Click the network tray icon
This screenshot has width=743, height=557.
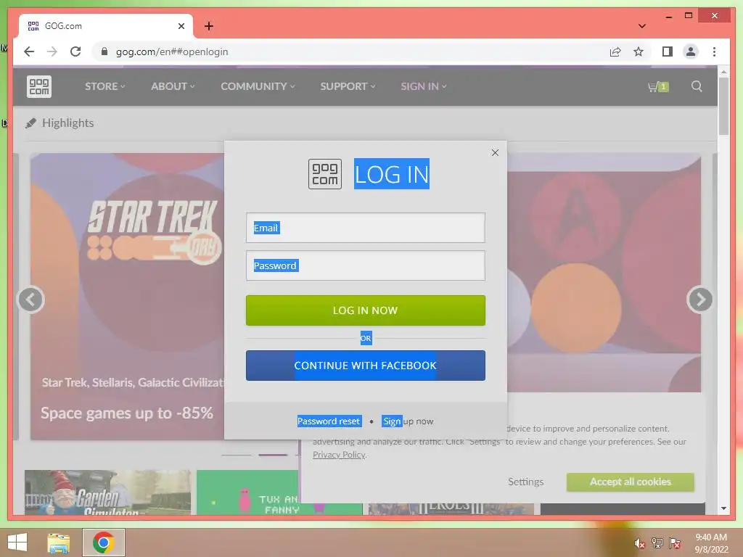coord(657,543)
